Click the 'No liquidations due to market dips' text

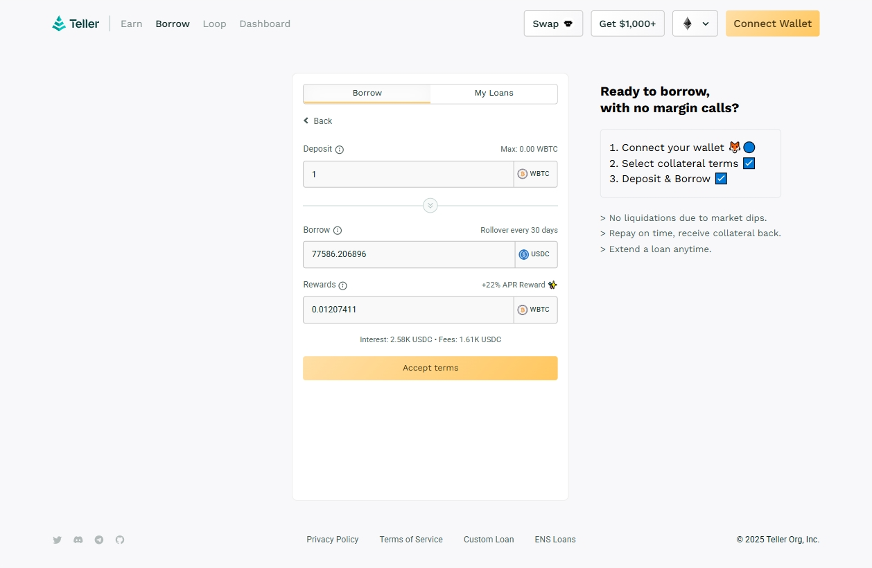(683, 218)
